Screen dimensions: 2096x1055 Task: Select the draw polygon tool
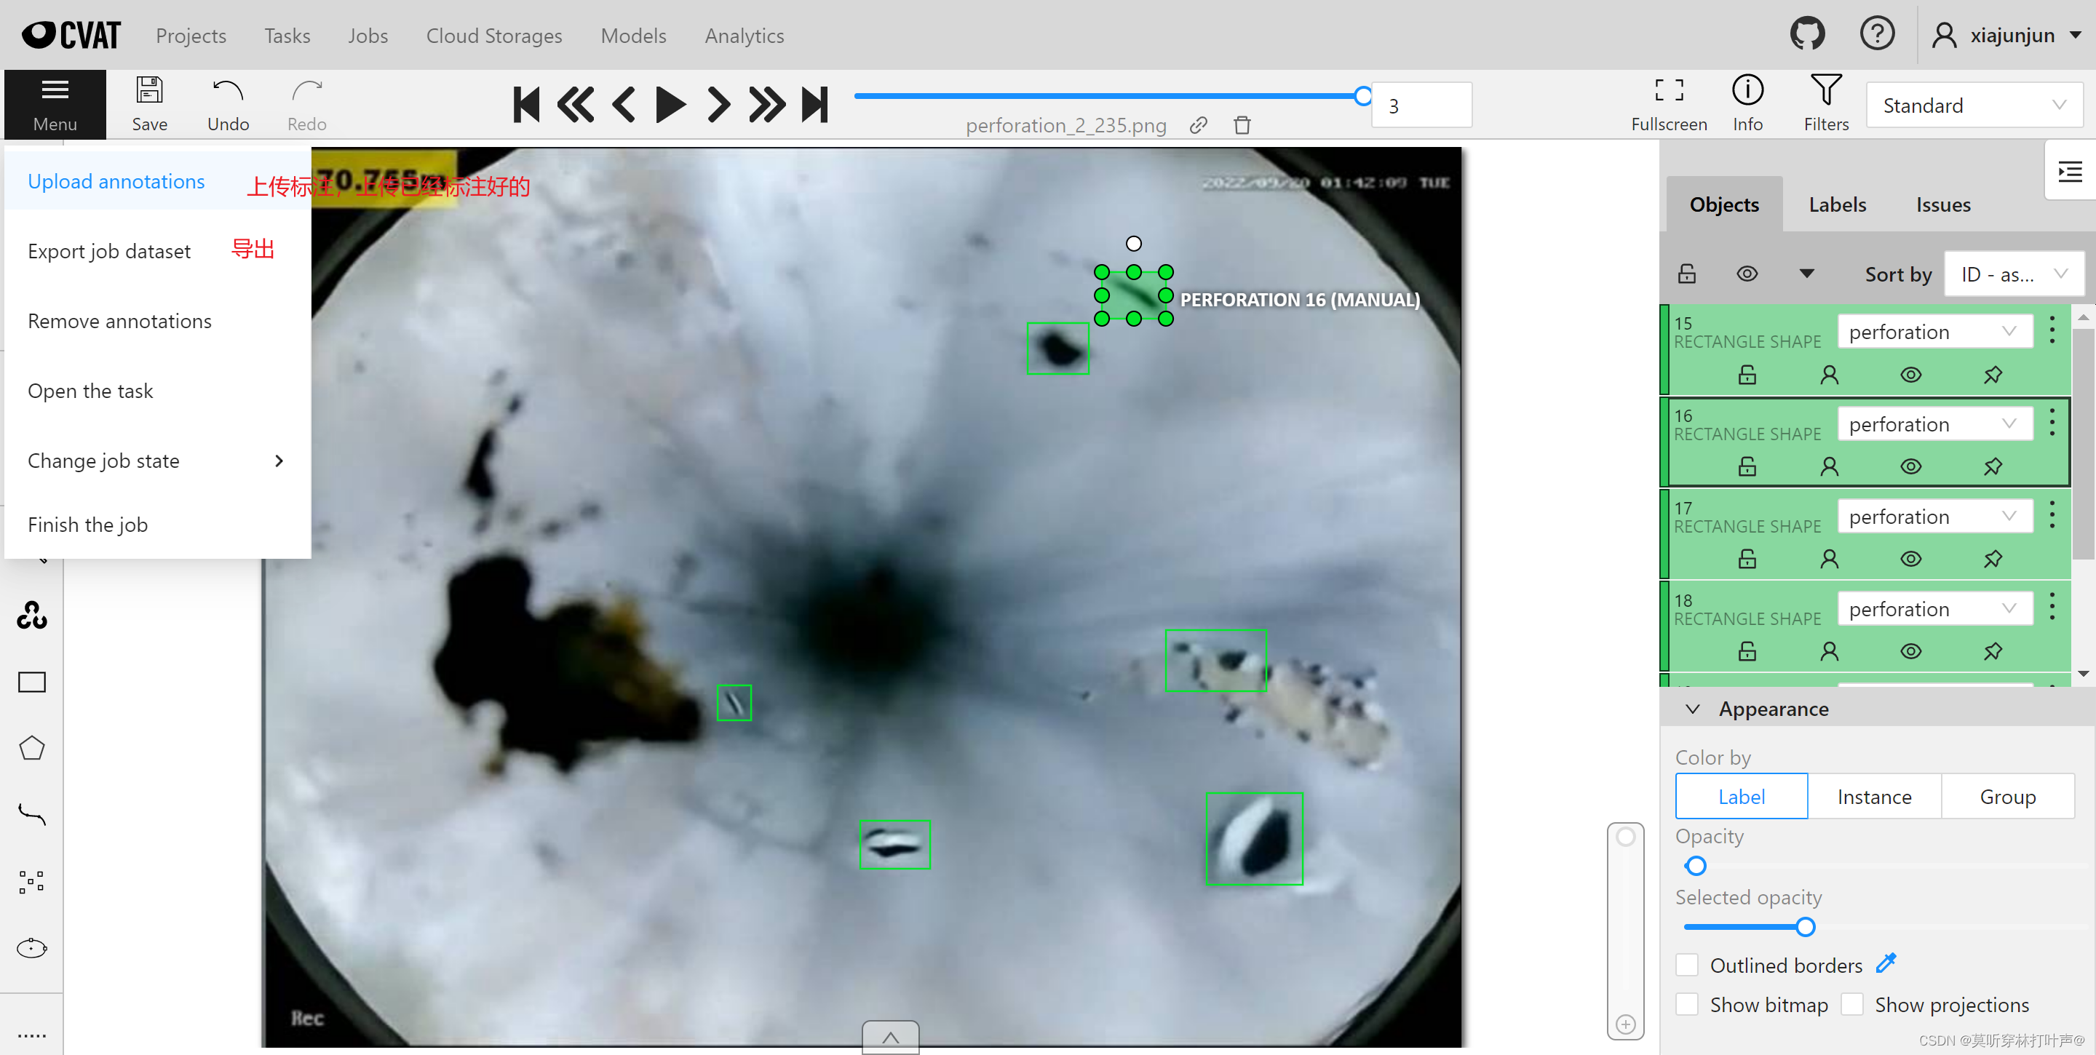pyautogui.click(x=32, y=747)
